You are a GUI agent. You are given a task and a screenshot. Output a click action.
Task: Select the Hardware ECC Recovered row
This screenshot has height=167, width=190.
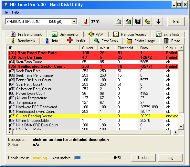(93, 107)
